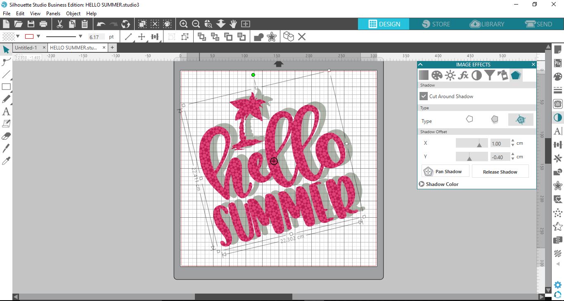Select the first plain shadow Type option
This screenshot has width=564, height=301.
tap(469, 120)
